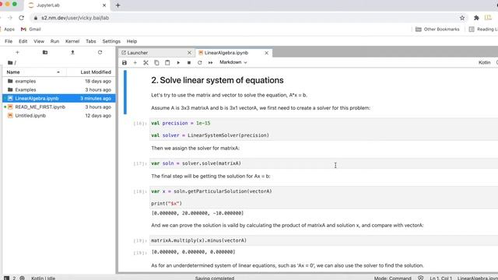Click the Kotlin kernel name button
This screenshot has width=498, height=280.
[x=484, y=62]
